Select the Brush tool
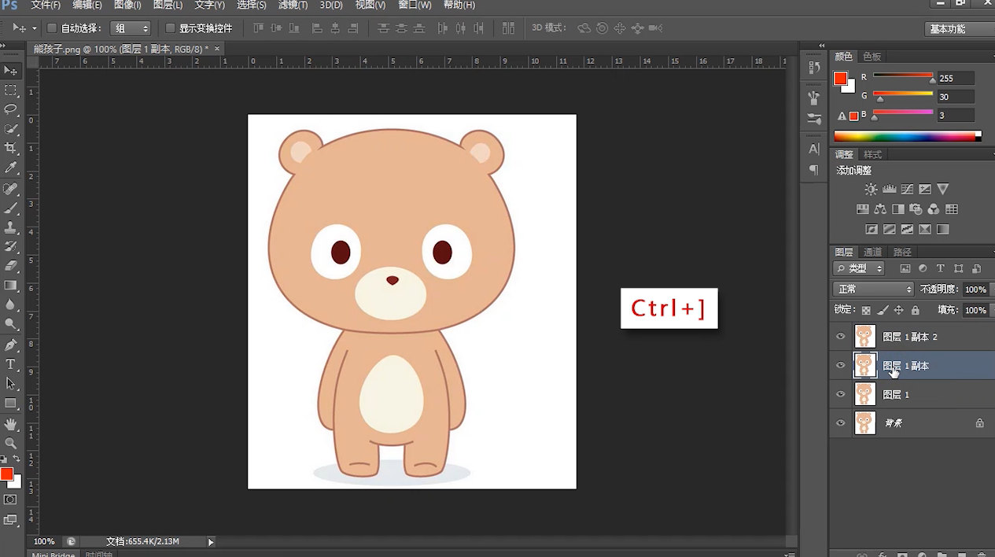The width and height of the screenshot is (995, 557). 11,208
